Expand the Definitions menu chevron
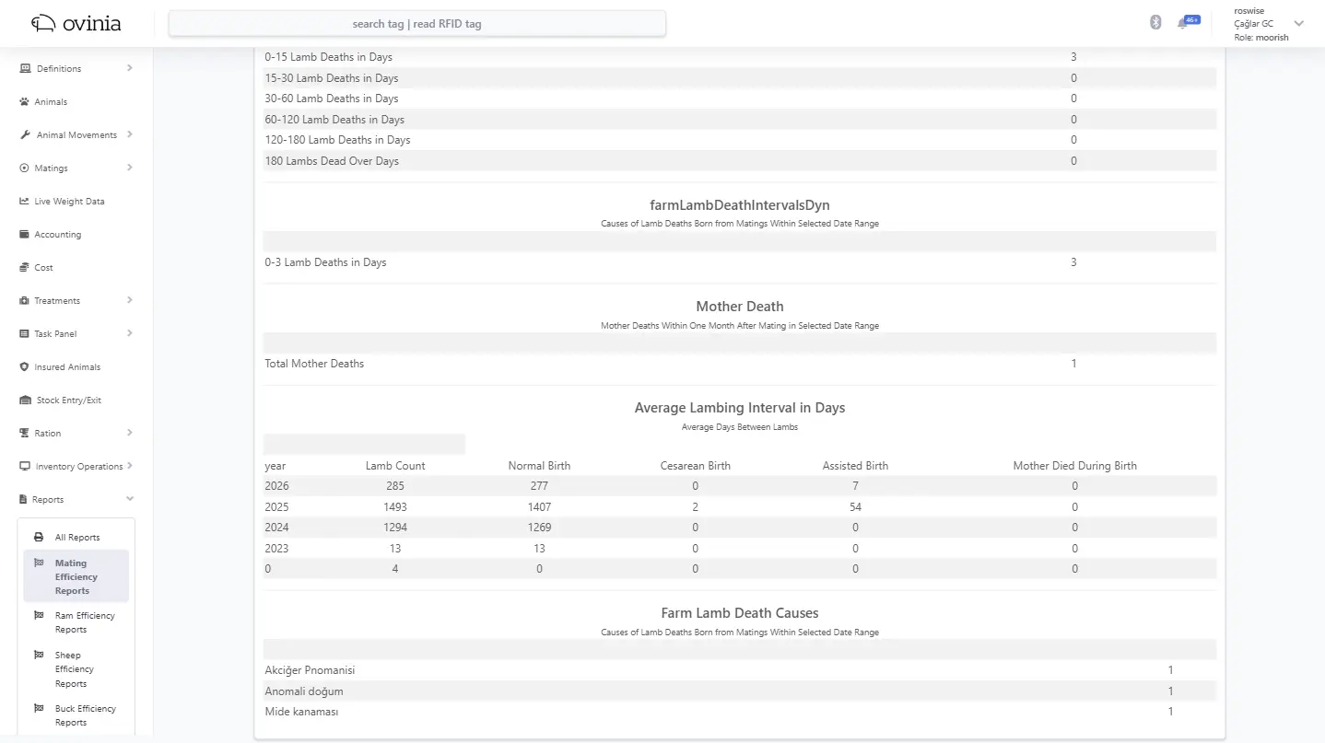 click(x=130, y=68)
